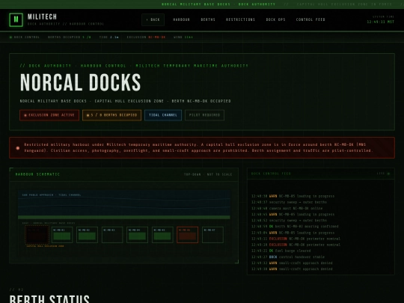This screenshot has height=303, width=404.
Task: Open the Berths nav item
Action: coord(208,19)
